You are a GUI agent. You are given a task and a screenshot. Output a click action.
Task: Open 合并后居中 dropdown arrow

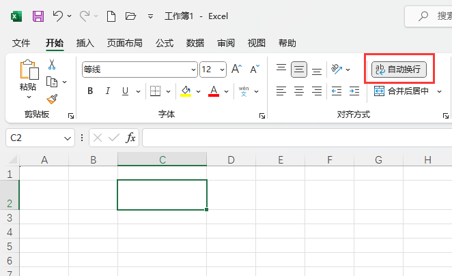click(439, 91)
